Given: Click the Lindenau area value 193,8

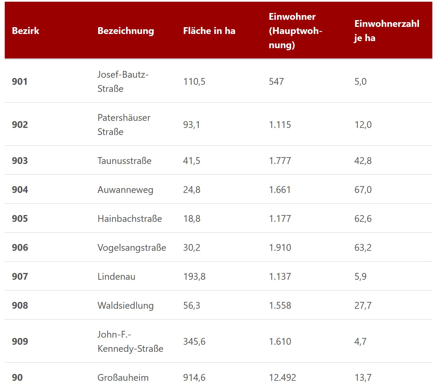Looking at the screenshot, I should click(x=194, y=276).
